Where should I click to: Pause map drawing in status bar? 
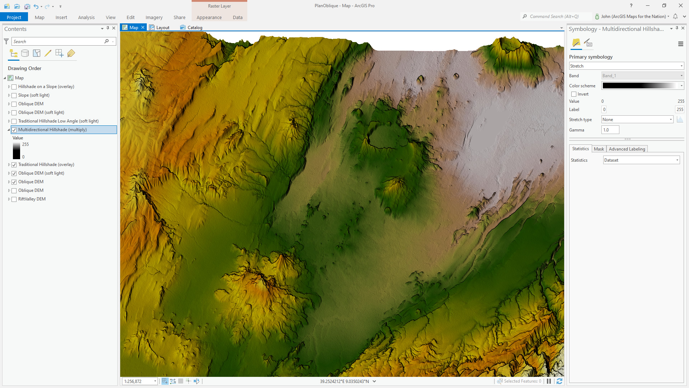pyautogui.click(x=549, y=381)
